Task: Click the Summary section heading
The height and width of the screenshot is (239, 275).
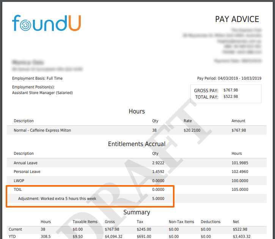Action: [137, 212]
